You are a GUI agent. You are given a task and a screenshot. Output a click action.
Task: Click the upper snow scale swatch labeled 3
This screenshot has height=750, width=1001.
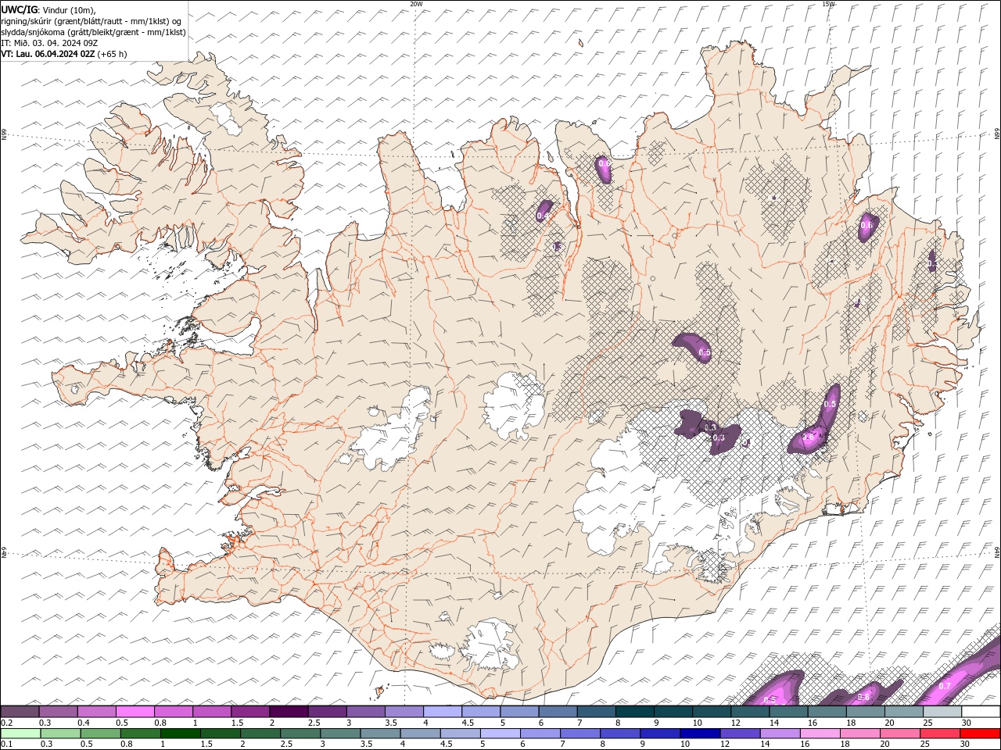365,712
